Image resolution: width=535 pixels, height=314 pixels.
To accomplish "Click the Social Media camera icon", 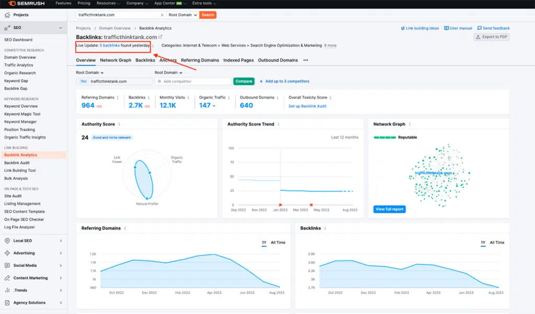I will [x=7, y=265].
